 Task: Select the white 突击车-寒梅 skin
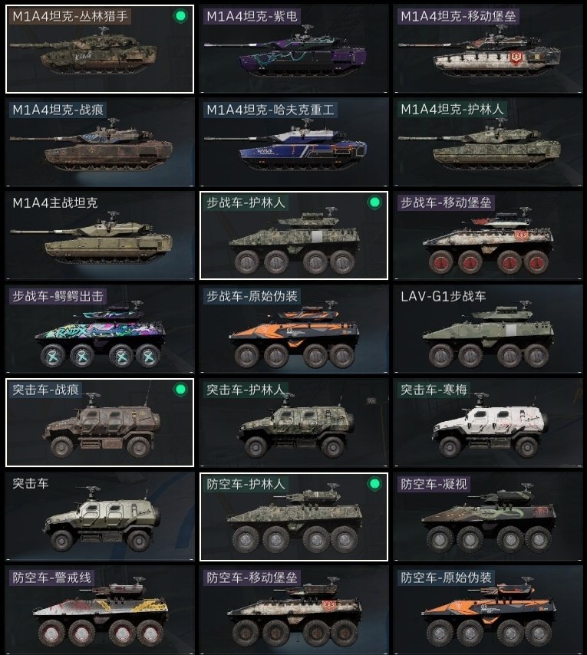click(487, 423)
